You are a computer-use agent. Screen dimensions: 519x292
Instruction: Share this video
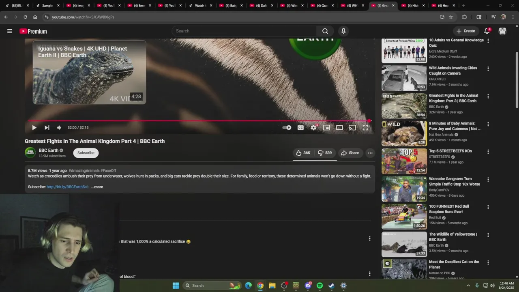point(350,153)
